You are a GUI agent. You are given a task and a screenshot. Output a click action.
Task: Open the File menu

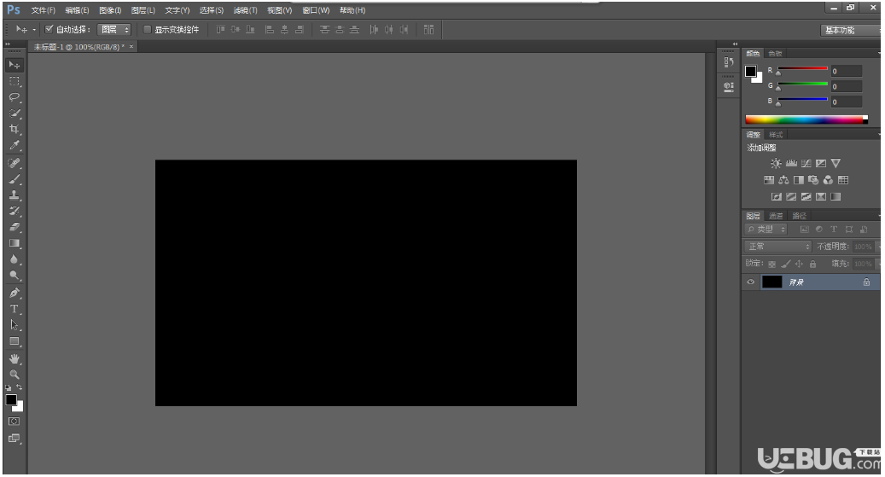[44, 10]
